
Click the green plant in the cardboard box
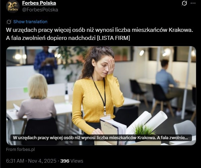tap(144, 129)
